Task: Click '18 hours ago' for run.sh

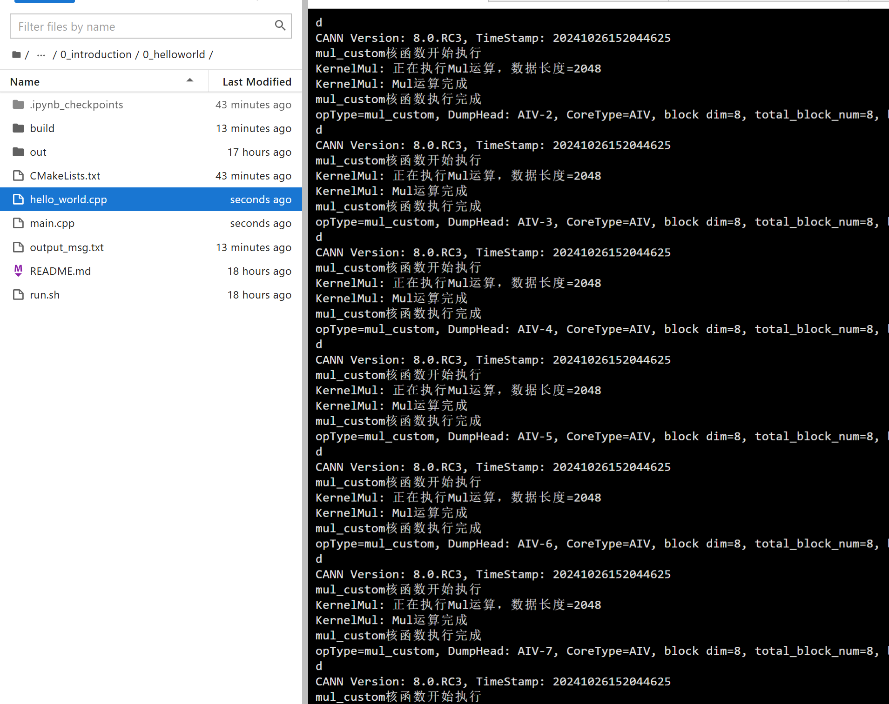Action: pyautogui.click(x=259, y=295)
